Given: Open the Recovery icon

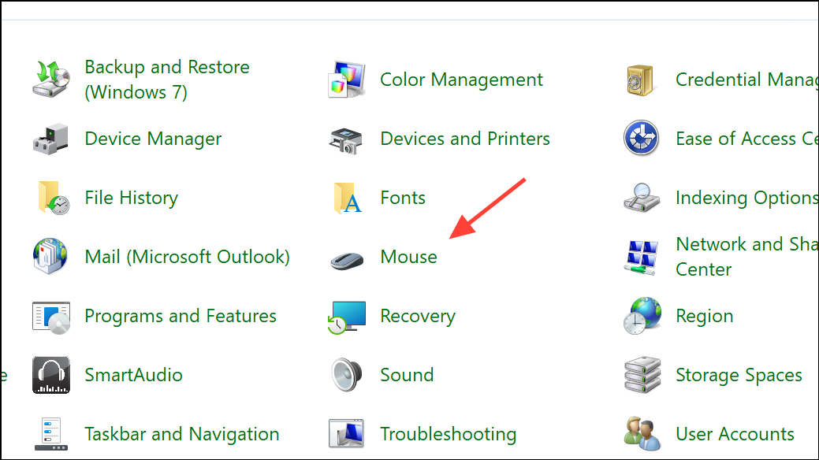Looking at the screenshot, I should pos(345,315).
